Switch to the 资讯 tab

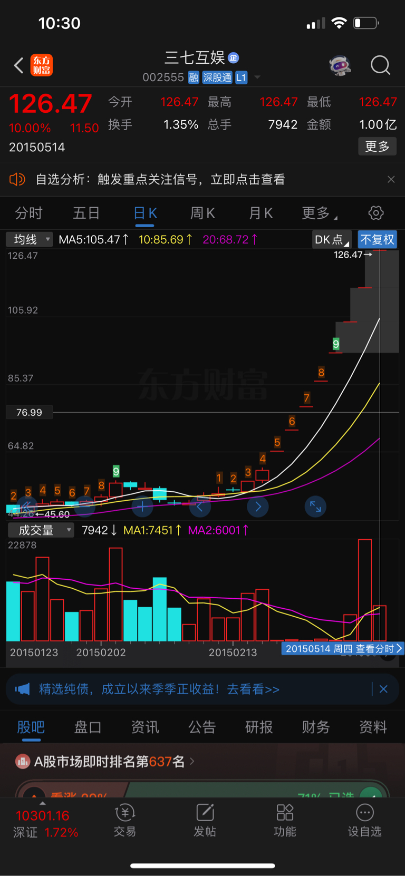pyautogui.click(x=145, y=727)
